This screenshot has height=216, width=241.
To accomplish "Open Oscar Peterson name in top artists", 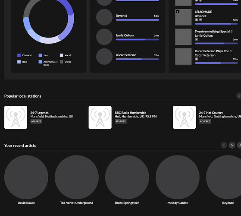I will tap(126, 55).
